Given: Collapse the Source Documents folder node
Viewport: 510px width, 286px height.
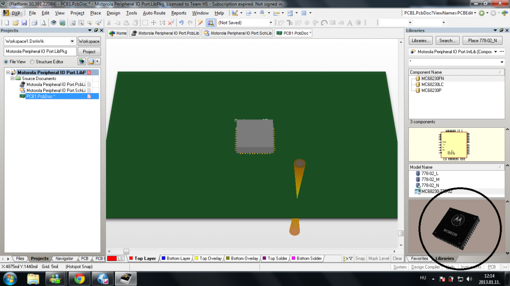Looking at the screenshot, I should coord(12,78).
